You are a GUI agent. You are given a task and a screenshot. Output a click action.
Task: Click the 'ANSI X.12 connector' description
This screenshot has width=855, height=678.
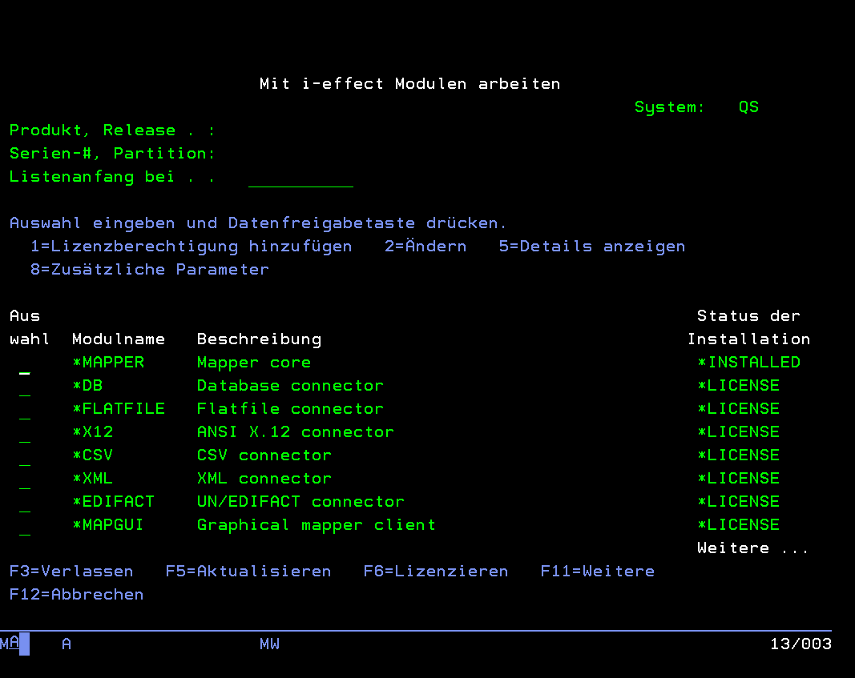click(x=295, y=432)
